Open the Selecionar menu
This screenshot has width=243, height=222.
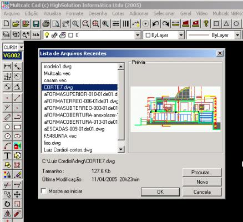pos(164,14)
